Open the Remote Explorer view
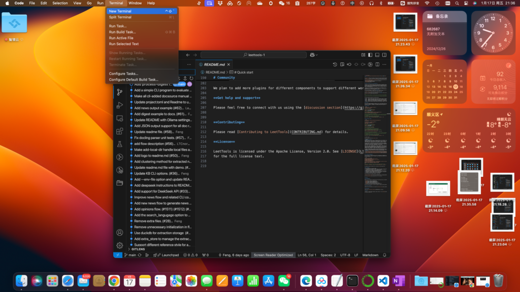Image resolution: width=520 pixels, height=292 pixels. (120, 118)
